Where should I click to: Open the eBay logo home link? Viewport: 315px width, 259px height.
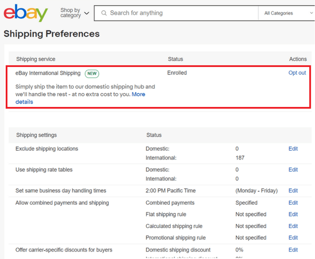pyautogui.click(x=26, y=13)
